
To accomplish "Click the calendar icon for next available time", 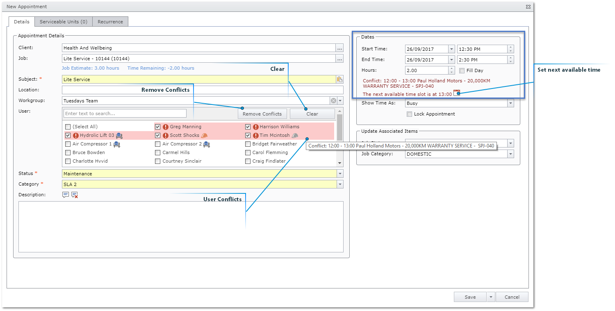I will point(457,93).
